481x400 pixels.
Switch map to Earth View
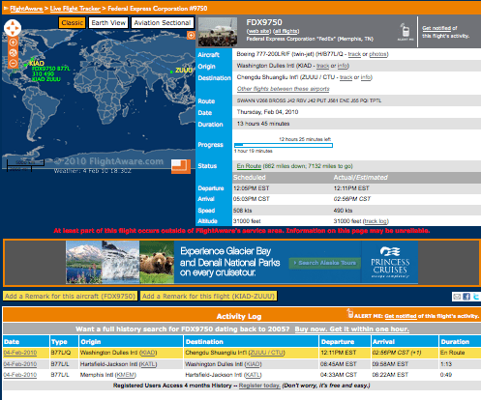pos(108,23)
